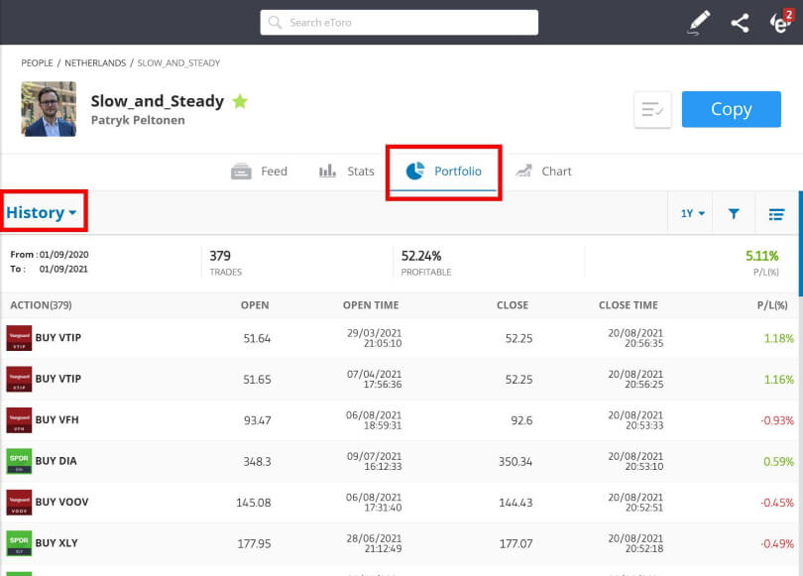Click the SPDR DIA logo
The width and height of the screenshot is (803, 576).
pyautogui.click(x=19, y=461)
